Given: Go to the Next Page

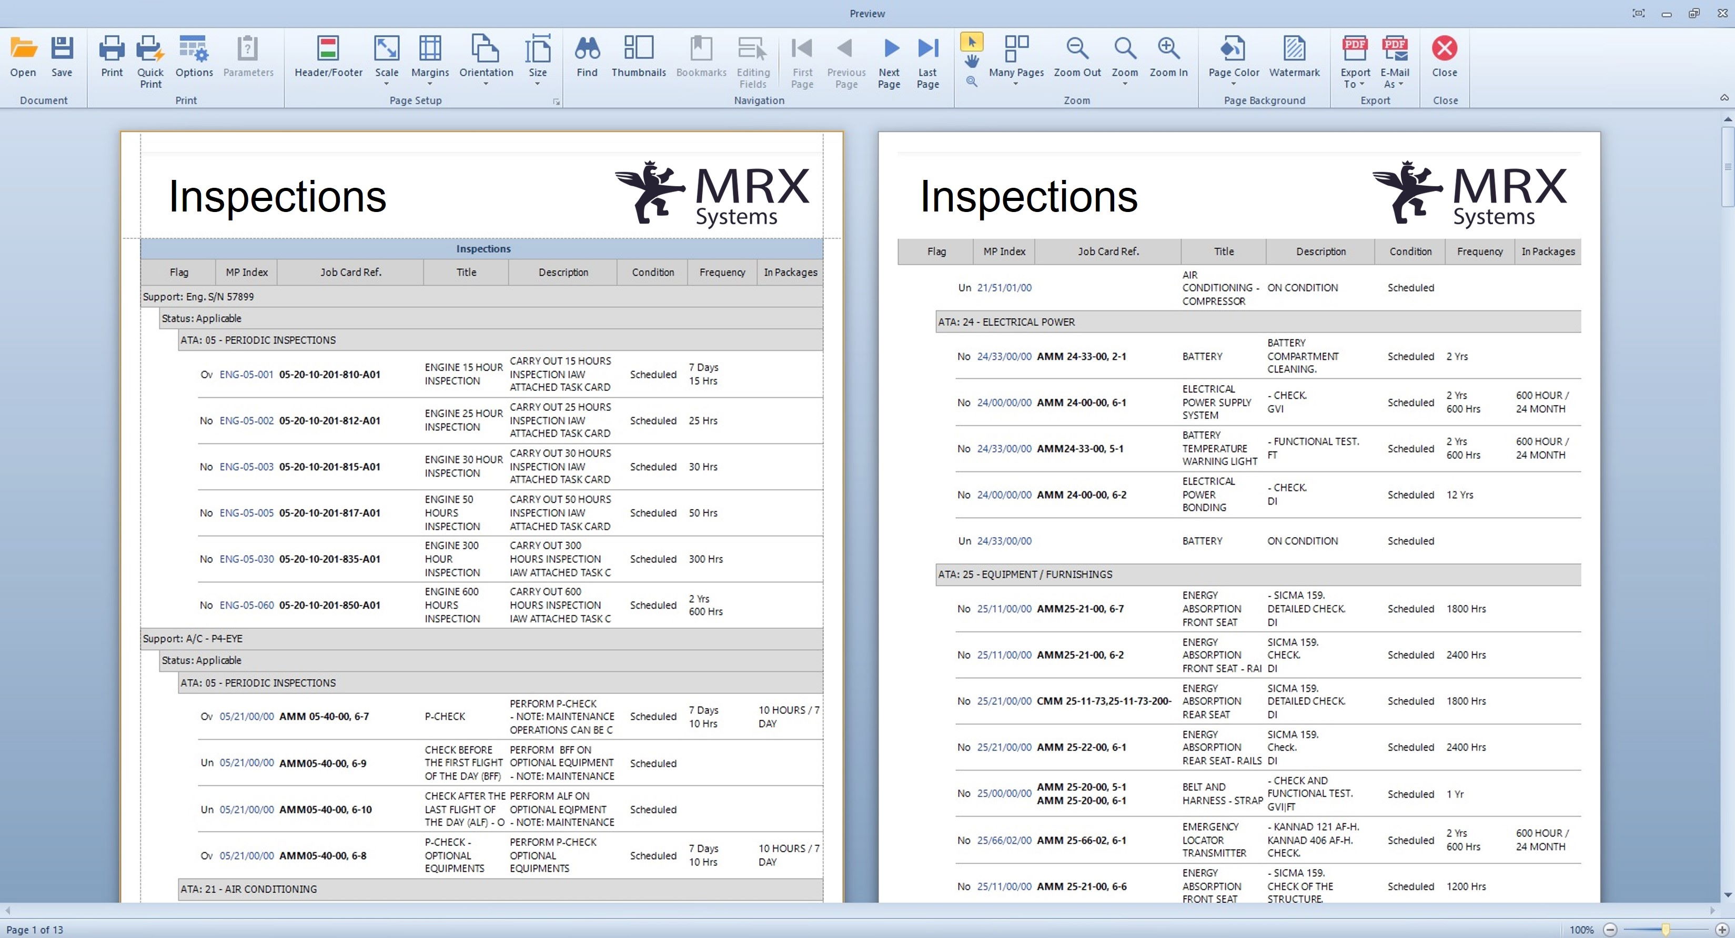Looking at the screenshot, I should click(x=889, y=62).
